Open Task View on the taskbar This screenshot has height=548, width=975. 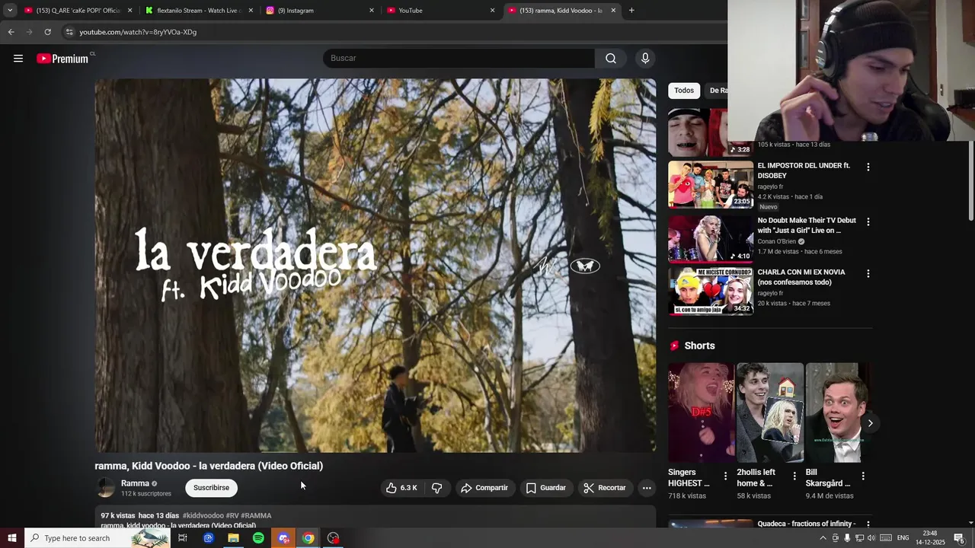click(183, 538)
